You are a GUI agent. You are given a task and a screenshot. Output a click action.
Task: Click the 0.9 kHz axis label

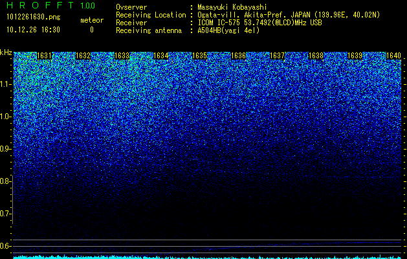[5, 149]
